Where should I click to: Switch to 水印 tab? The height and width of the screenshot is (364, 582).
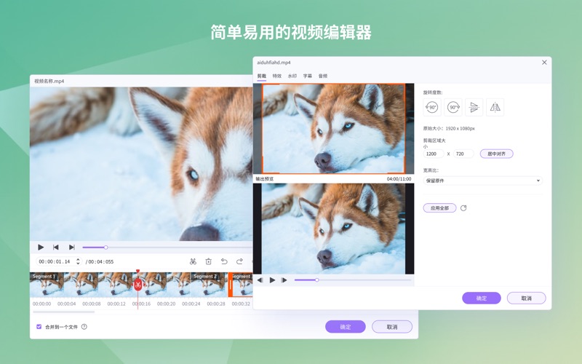(x=292, y=76)
